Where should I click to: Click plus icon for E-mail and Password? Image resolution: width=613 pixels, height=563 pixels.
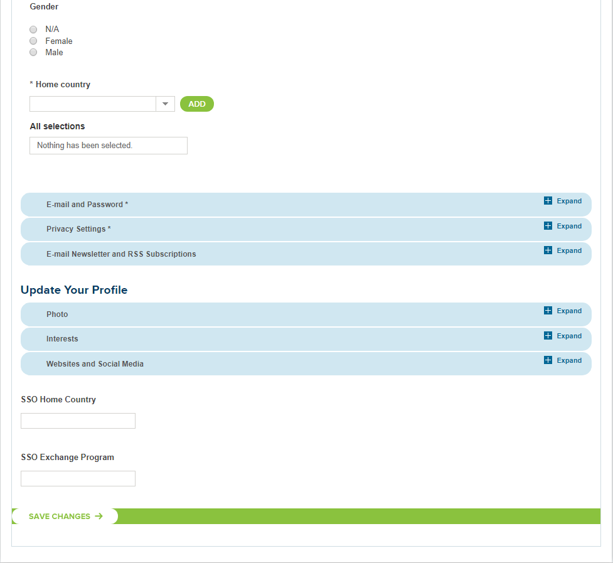point(548,201)
